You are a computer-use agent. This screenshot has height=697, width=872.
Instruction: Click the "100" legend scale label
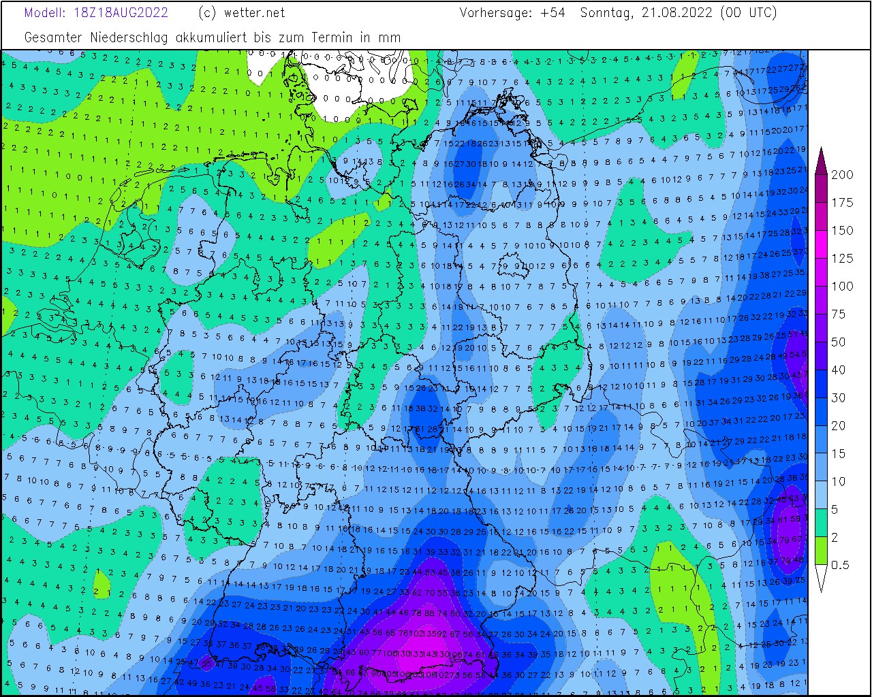coord(842,287)
